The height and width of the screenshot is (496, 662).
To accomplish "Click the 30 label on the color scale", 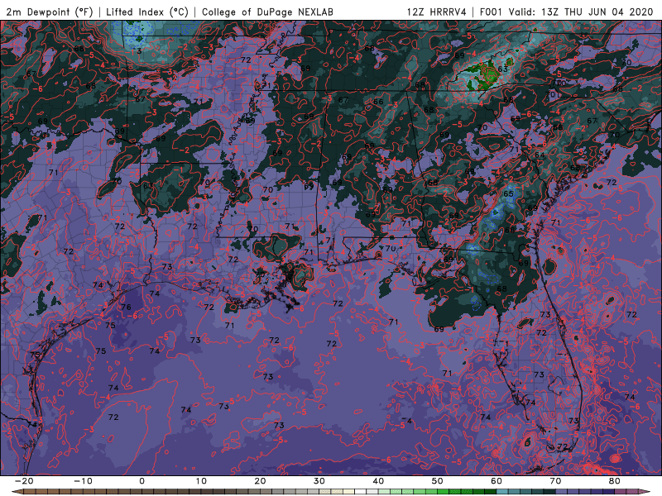I will tap(319, 481).
